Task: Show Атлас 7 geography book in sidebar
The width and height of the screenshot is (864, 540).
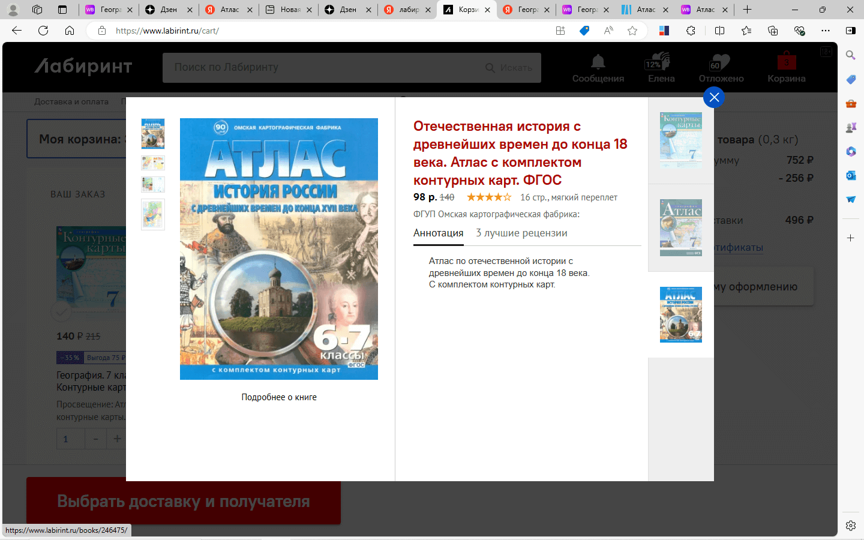Action: click(681, 228)
